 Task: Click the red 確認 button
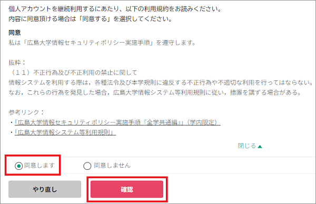(x=127, y=189)
